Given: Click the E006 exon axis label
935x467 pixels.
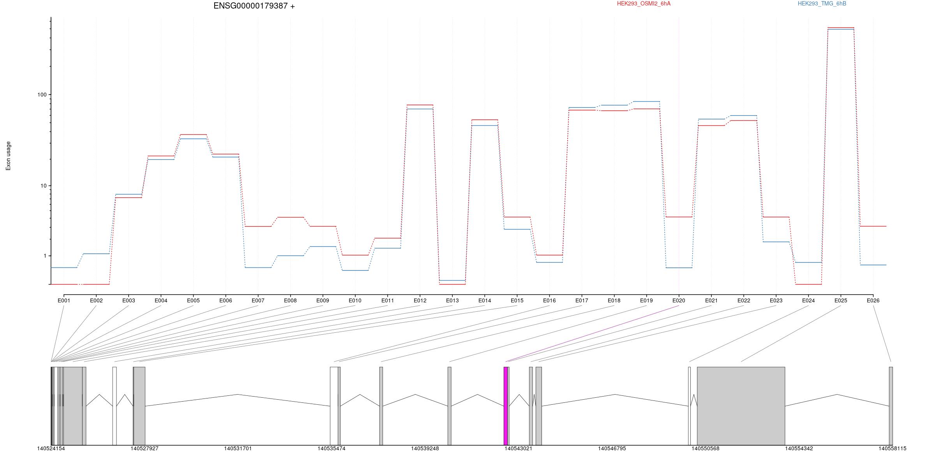Looking at the screenshot, I should pyautogui.click(x=226, y=300).
